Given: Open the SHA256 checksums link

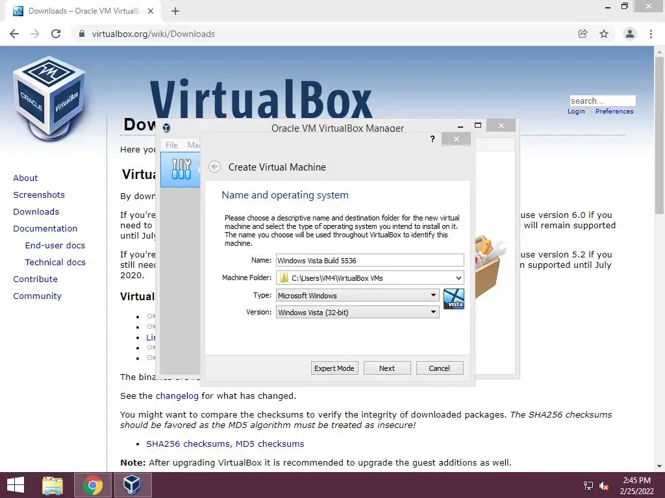Looking at the screenshot, I should tap(188, 444).
